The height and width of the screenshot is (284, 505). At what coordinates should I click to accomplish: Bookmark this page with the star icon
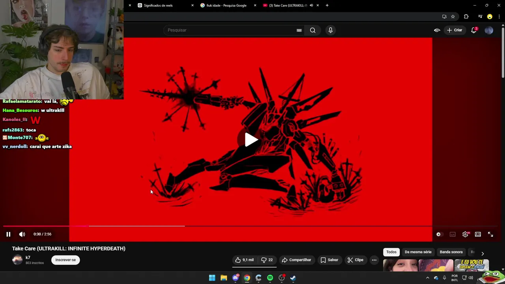click(453, 17)
